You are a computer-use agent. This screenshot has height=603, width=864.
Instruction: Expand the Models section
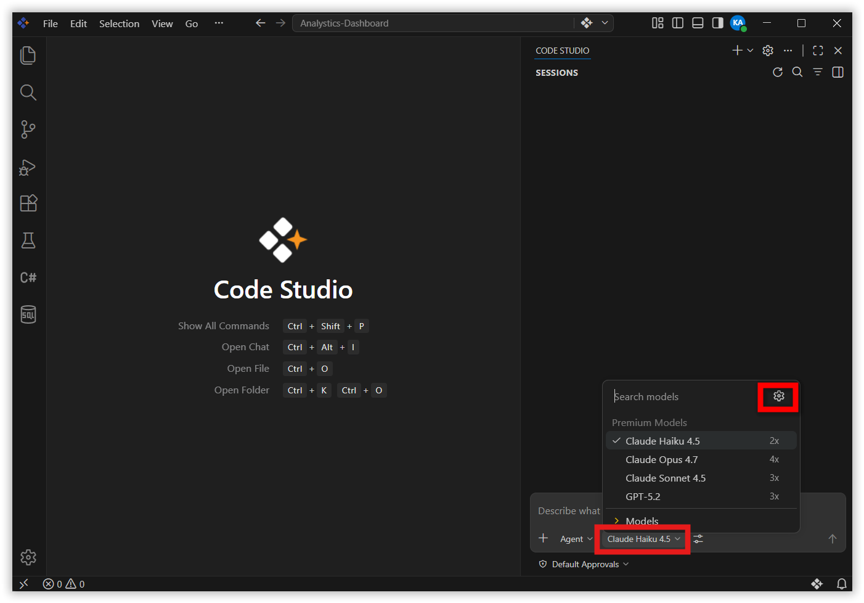[x=701, y=521]
